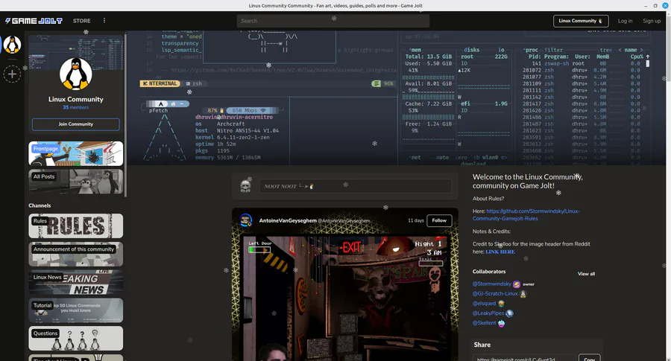
Task: Click the Collaborators heading
Action: tap(488, 272)
